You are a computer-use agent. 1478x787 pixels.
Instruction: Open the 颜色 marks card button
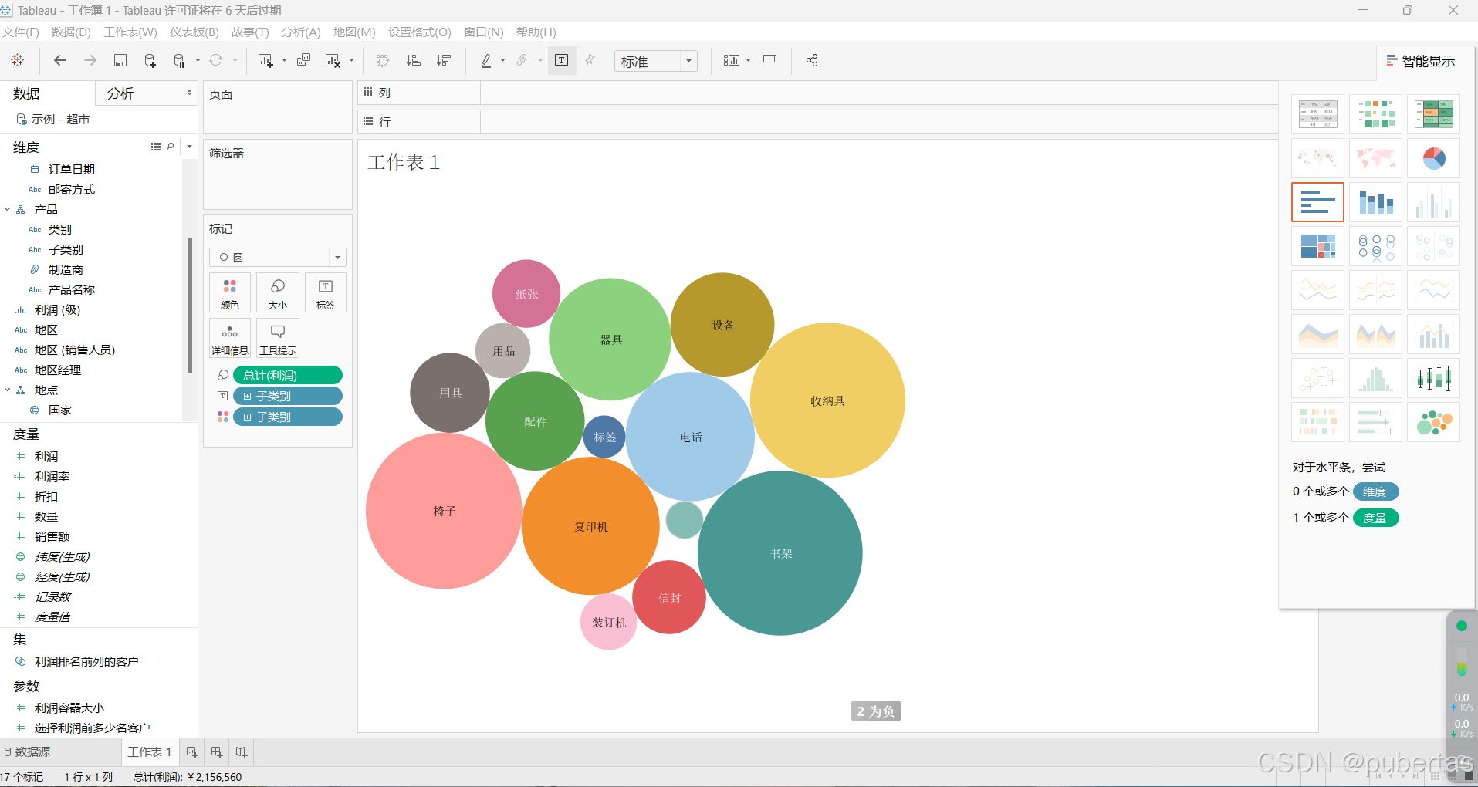(230, 293)
